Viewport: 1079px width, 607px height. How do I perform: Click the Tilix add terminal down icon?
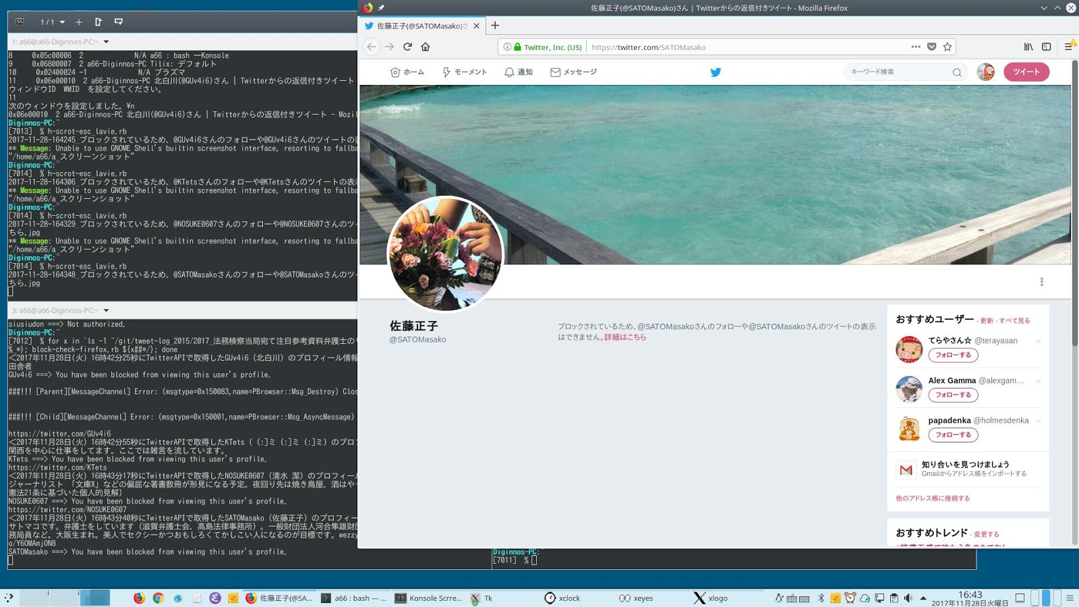pos(119,22)
